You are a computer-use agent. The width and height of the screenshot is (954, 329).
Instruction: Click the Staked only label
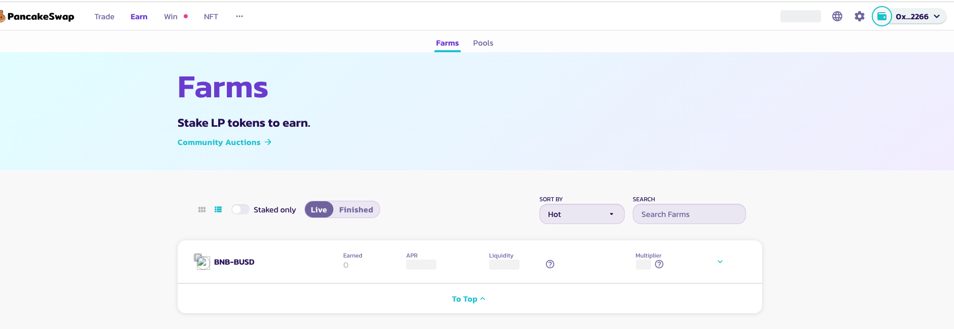(x=275, y=210)
